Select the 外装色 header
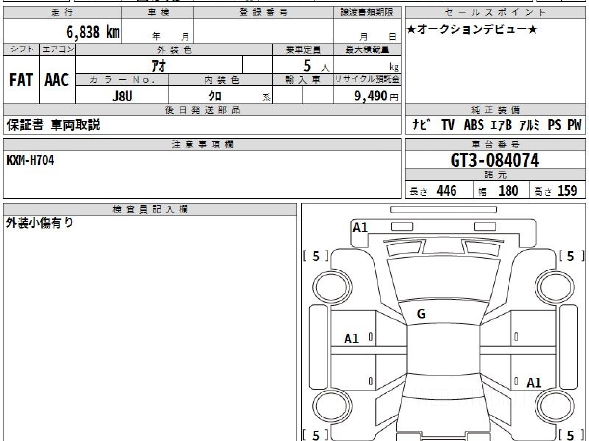This screenshot has width=589, height=441. pyautogui.click(x=174, y=49)
